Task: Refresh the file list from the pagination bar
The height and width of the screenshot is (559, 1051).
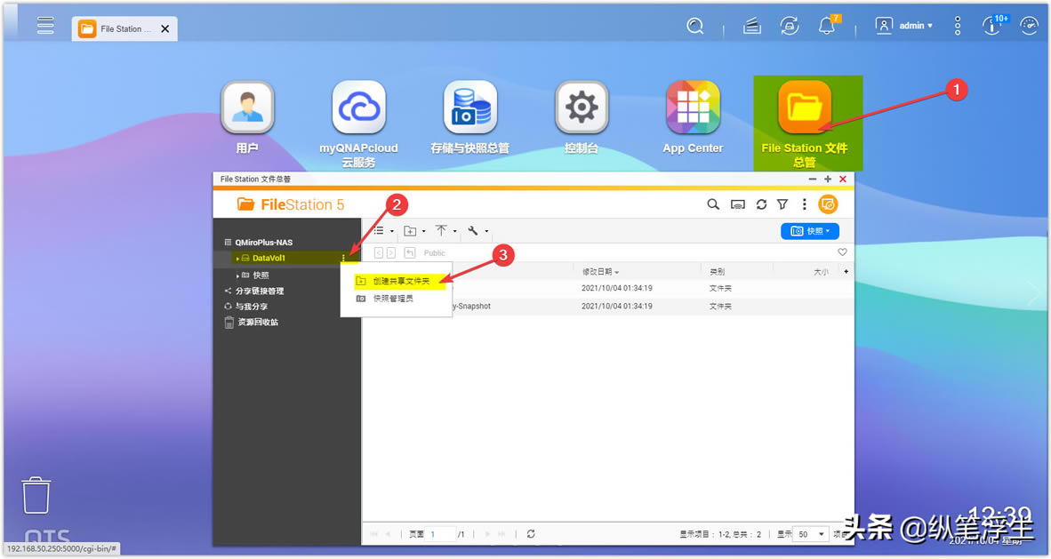Action: click(531, 534)
